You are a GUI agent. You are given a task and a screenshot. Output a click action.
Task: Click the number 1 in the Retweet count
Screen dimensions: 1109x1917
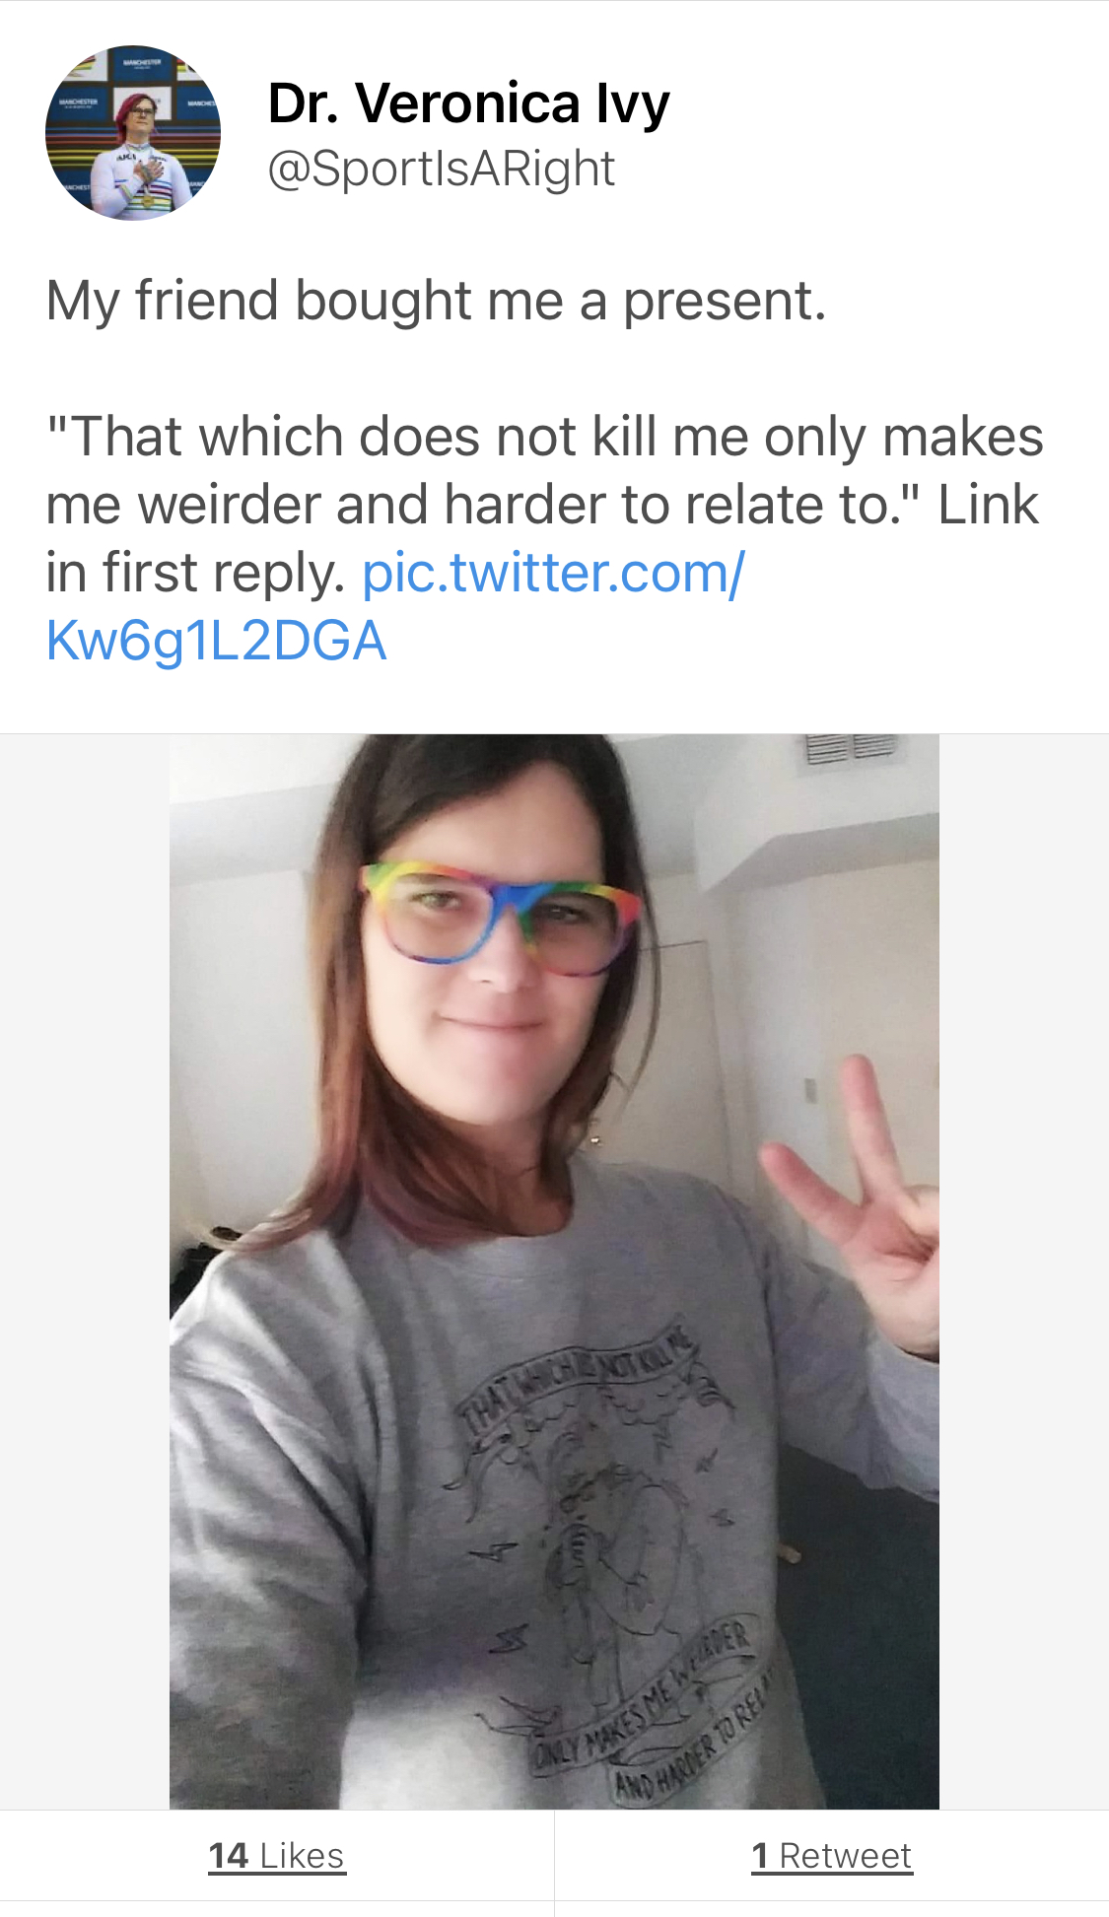(760, 1856)
